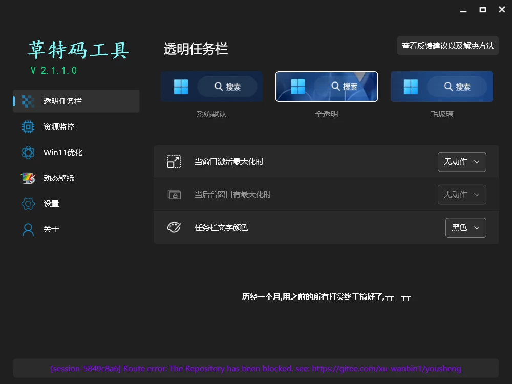The image size is (512, 384).
Task: Enable the 全透明 taskbar style
Action: pos(326,87)
